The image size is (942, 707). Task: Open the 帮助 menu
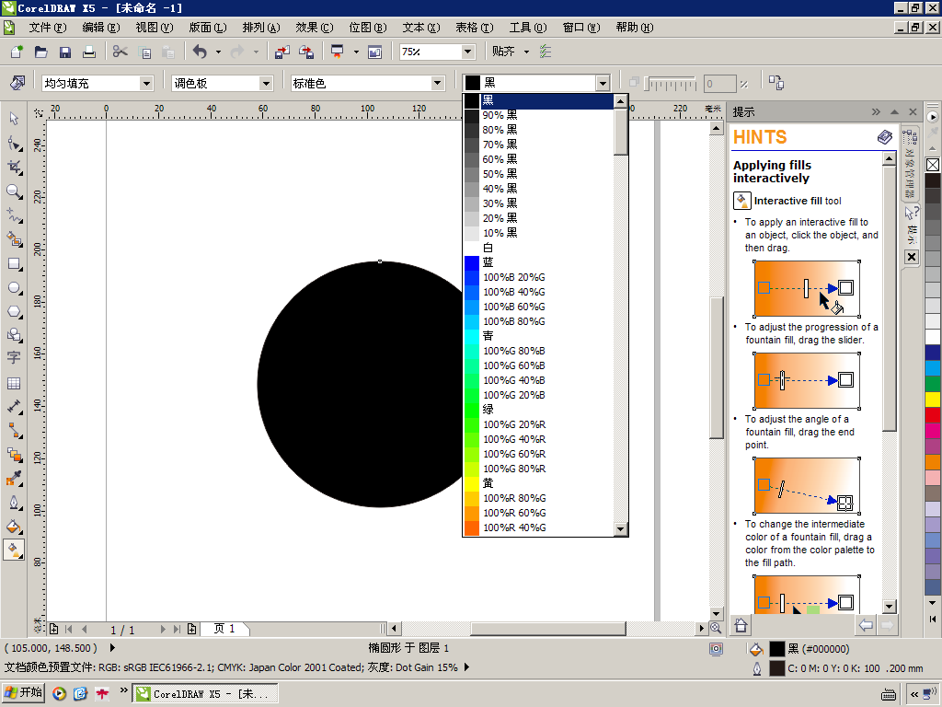click(x=635, y=28)
